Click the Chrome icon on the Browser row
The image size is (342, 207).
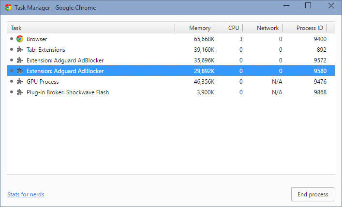pos(20,39)
